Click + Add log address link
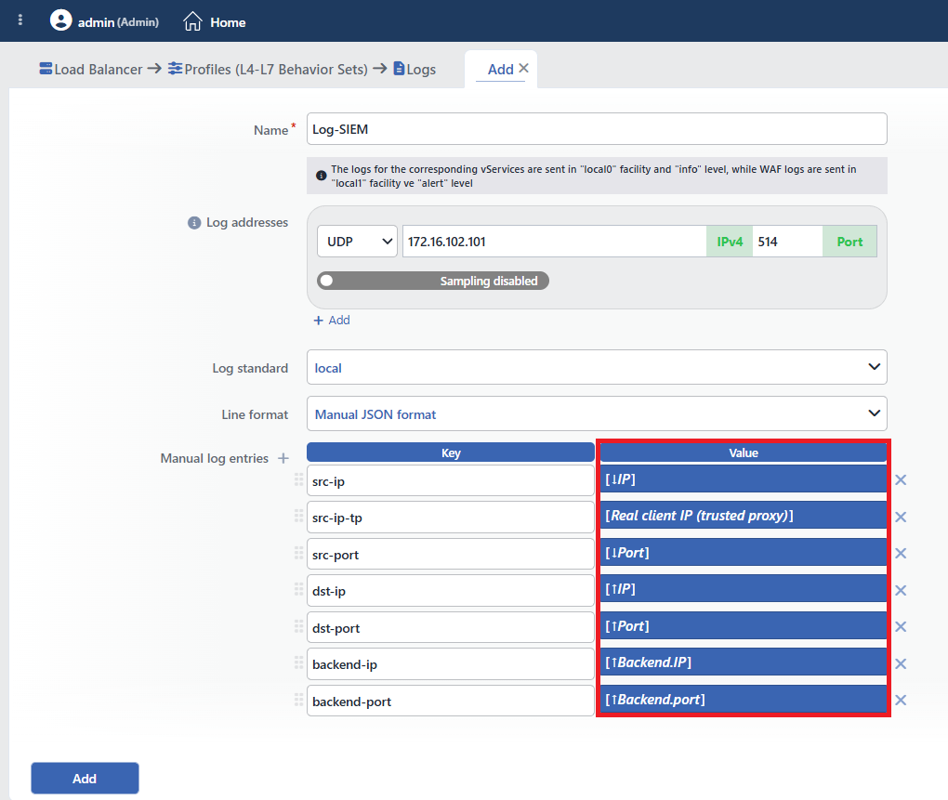Image resolution: width=948 pixels, height=800 pixels. click(332, 321)
